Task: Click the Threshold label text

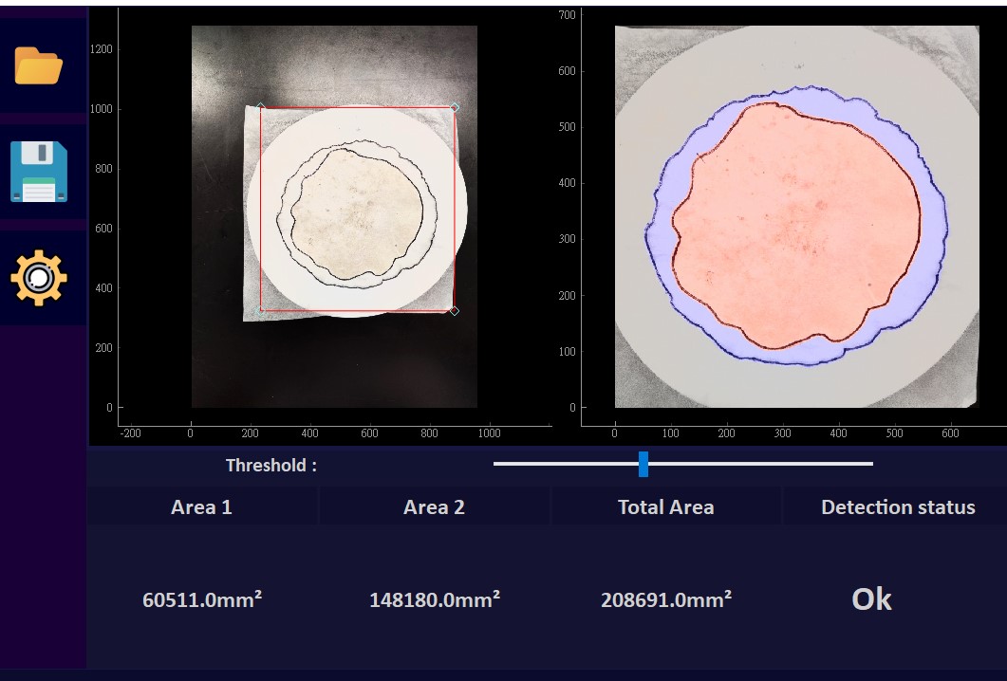Action: tap(270, 465)
